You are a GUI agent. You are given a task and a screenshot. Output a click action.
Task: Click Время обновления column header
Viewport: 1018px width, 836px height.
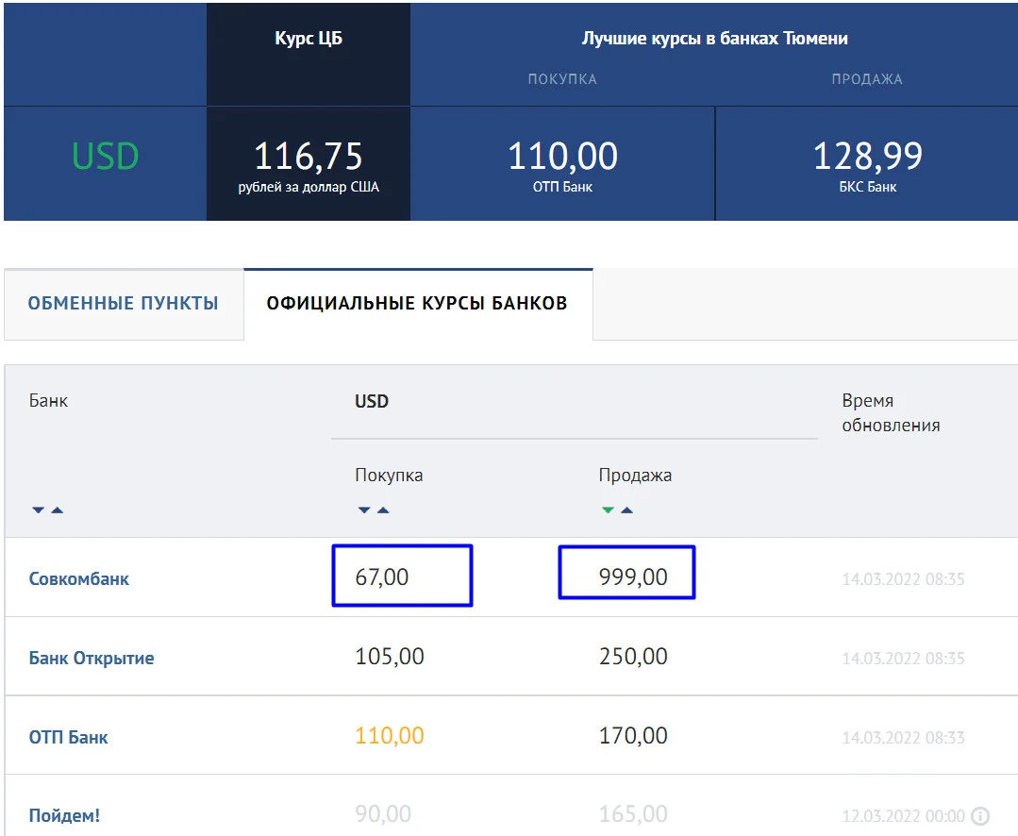coord(891,412)
